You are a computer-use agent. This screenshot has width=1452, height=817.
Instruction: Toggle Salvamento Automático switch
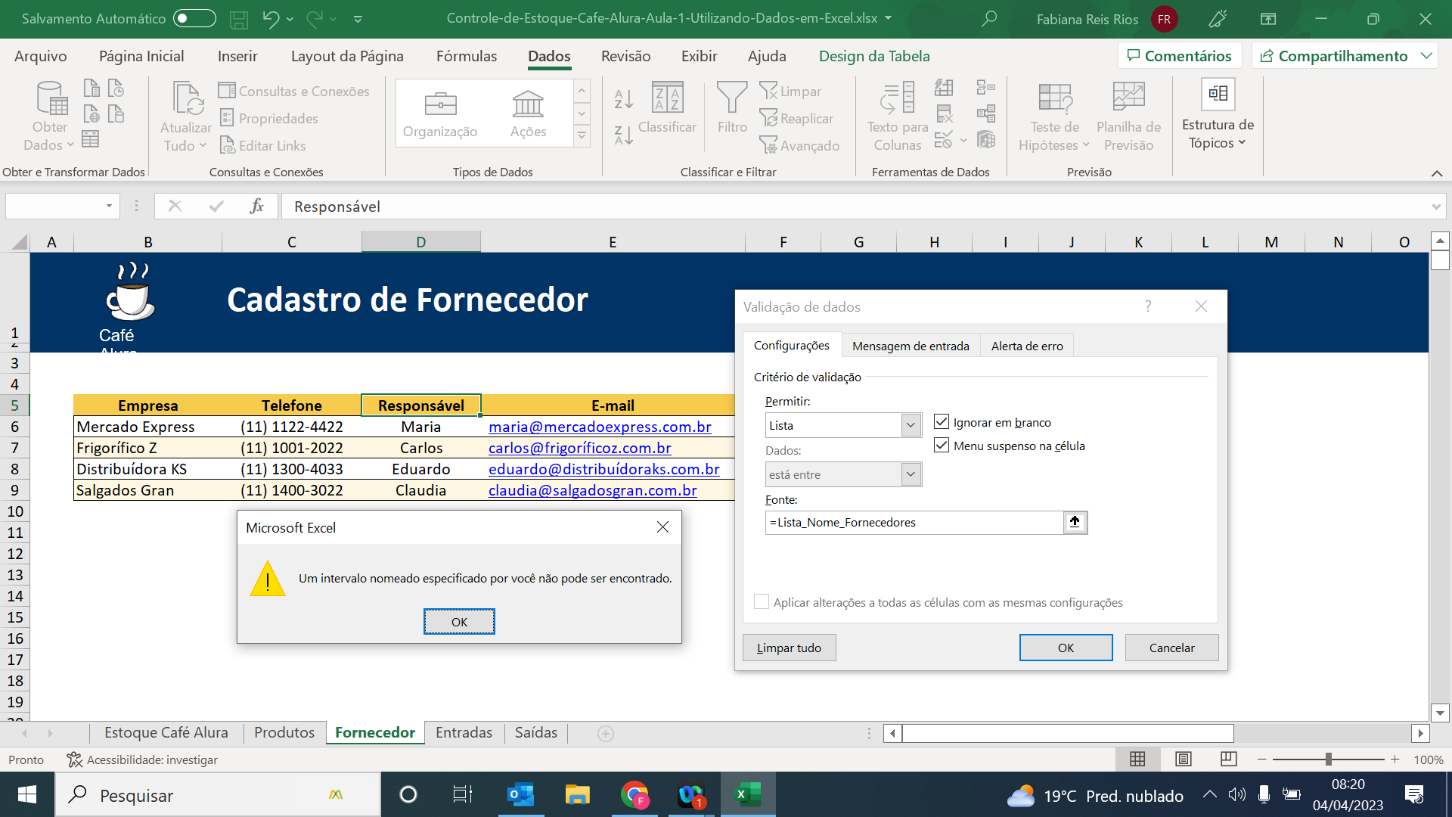click(194, 18)
